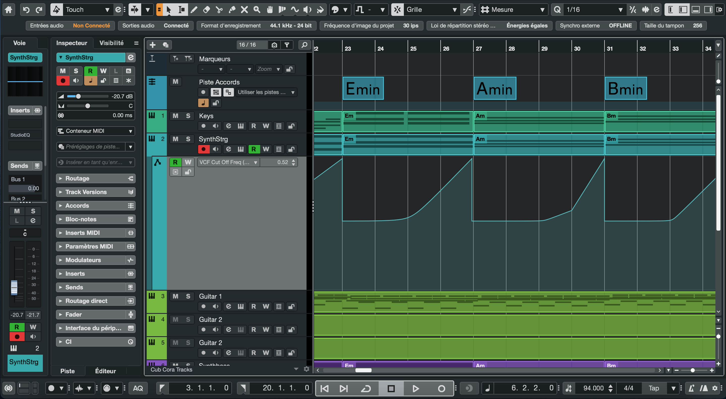
Task: Open the Grille snap type dropdown
Action: coord(431,10)
